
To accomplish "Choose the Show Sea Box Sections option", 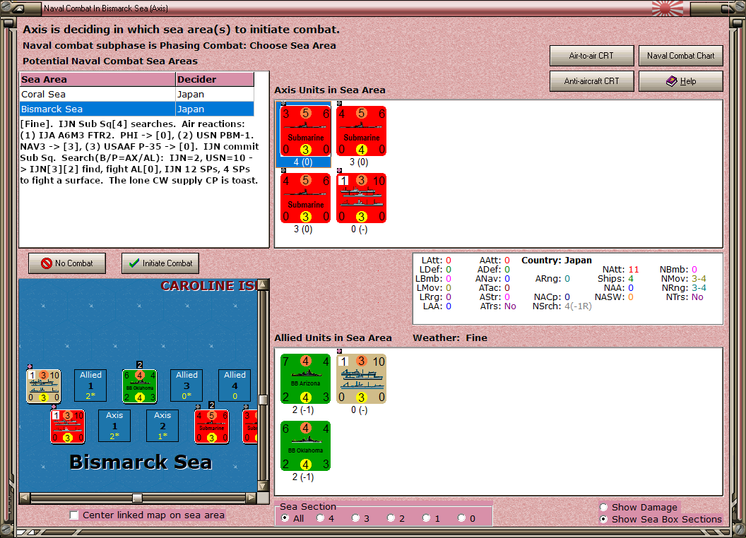I will [x=604, y=519].
